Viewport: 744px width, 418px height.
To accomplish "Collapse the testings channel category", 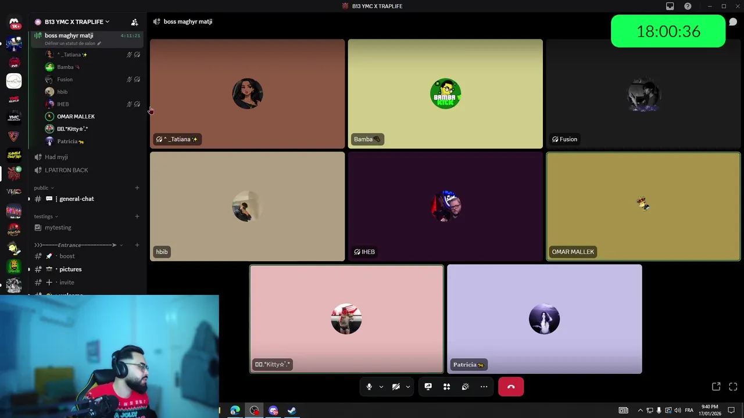I will (46, 217).
